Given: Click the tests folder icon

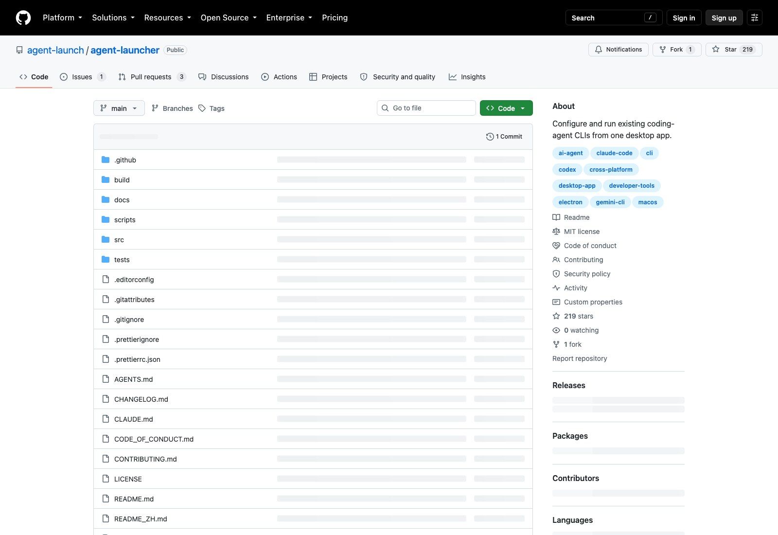Looking at the screenshot, I should point(106,259).
